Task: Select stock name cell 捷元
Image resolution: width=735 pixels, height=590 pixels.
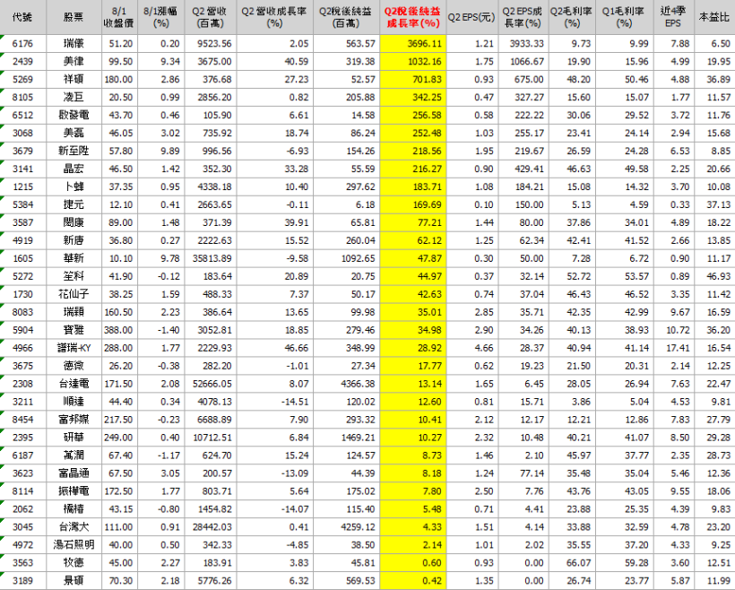Action: (x=73, y=204)
